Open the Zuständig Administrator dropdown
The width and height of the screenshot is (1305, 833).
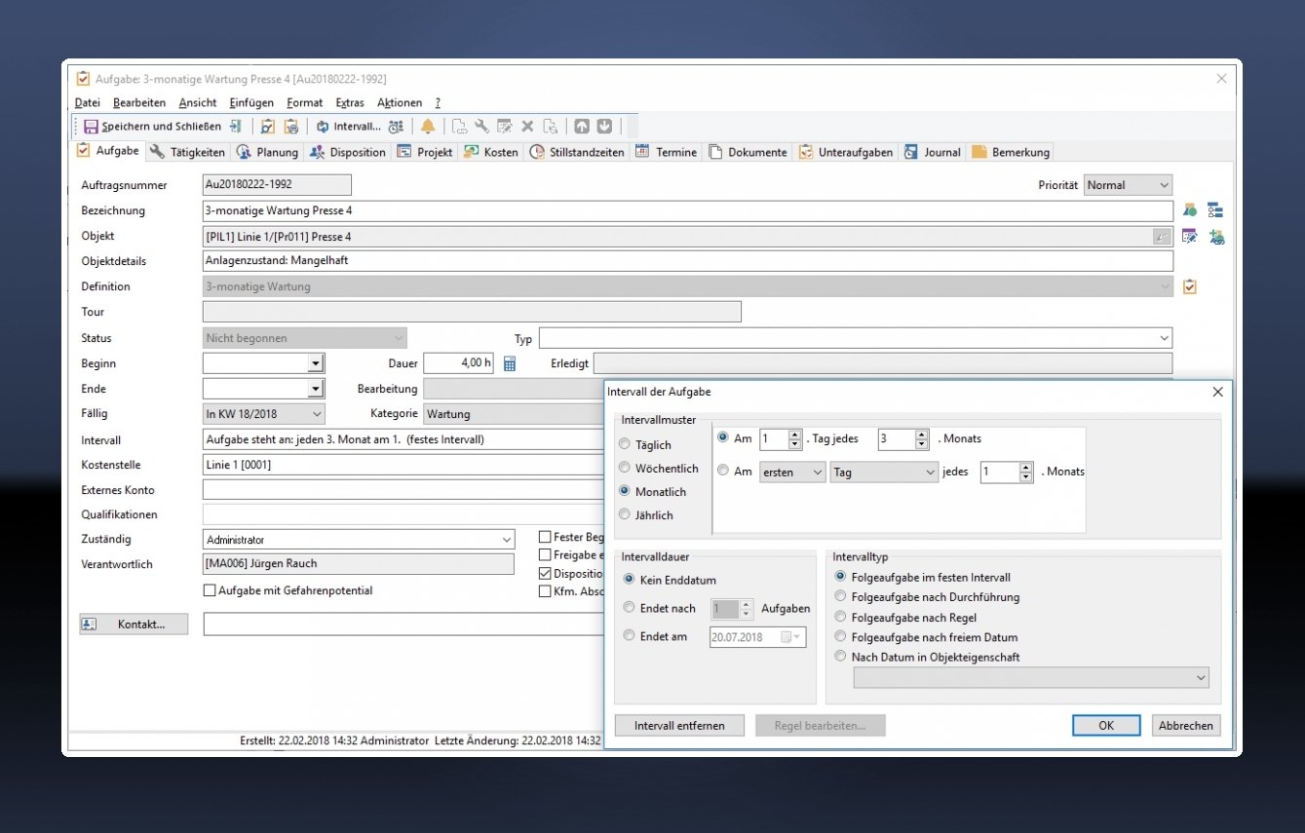[x=506, y=540]
